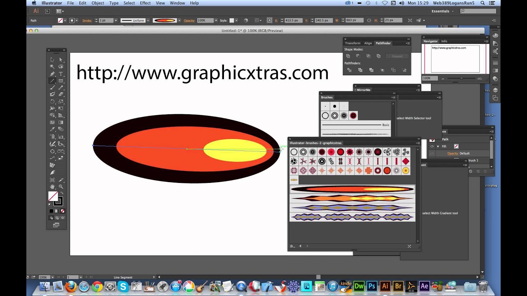
Task: Select the Gradient tool in toolbox
Action: pos(61,123)
